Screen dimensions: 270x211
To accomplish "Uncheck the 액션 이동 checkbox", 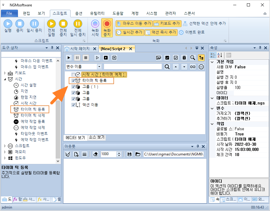I will pos(73,105).
